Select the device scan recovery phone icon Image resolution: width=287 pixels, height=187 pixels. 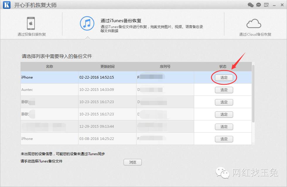(31, 23)
